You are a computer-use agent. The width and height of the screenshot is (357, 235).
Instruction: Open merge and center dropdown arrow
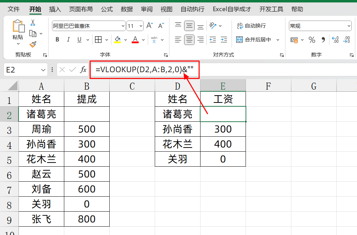tap(278, 40)
